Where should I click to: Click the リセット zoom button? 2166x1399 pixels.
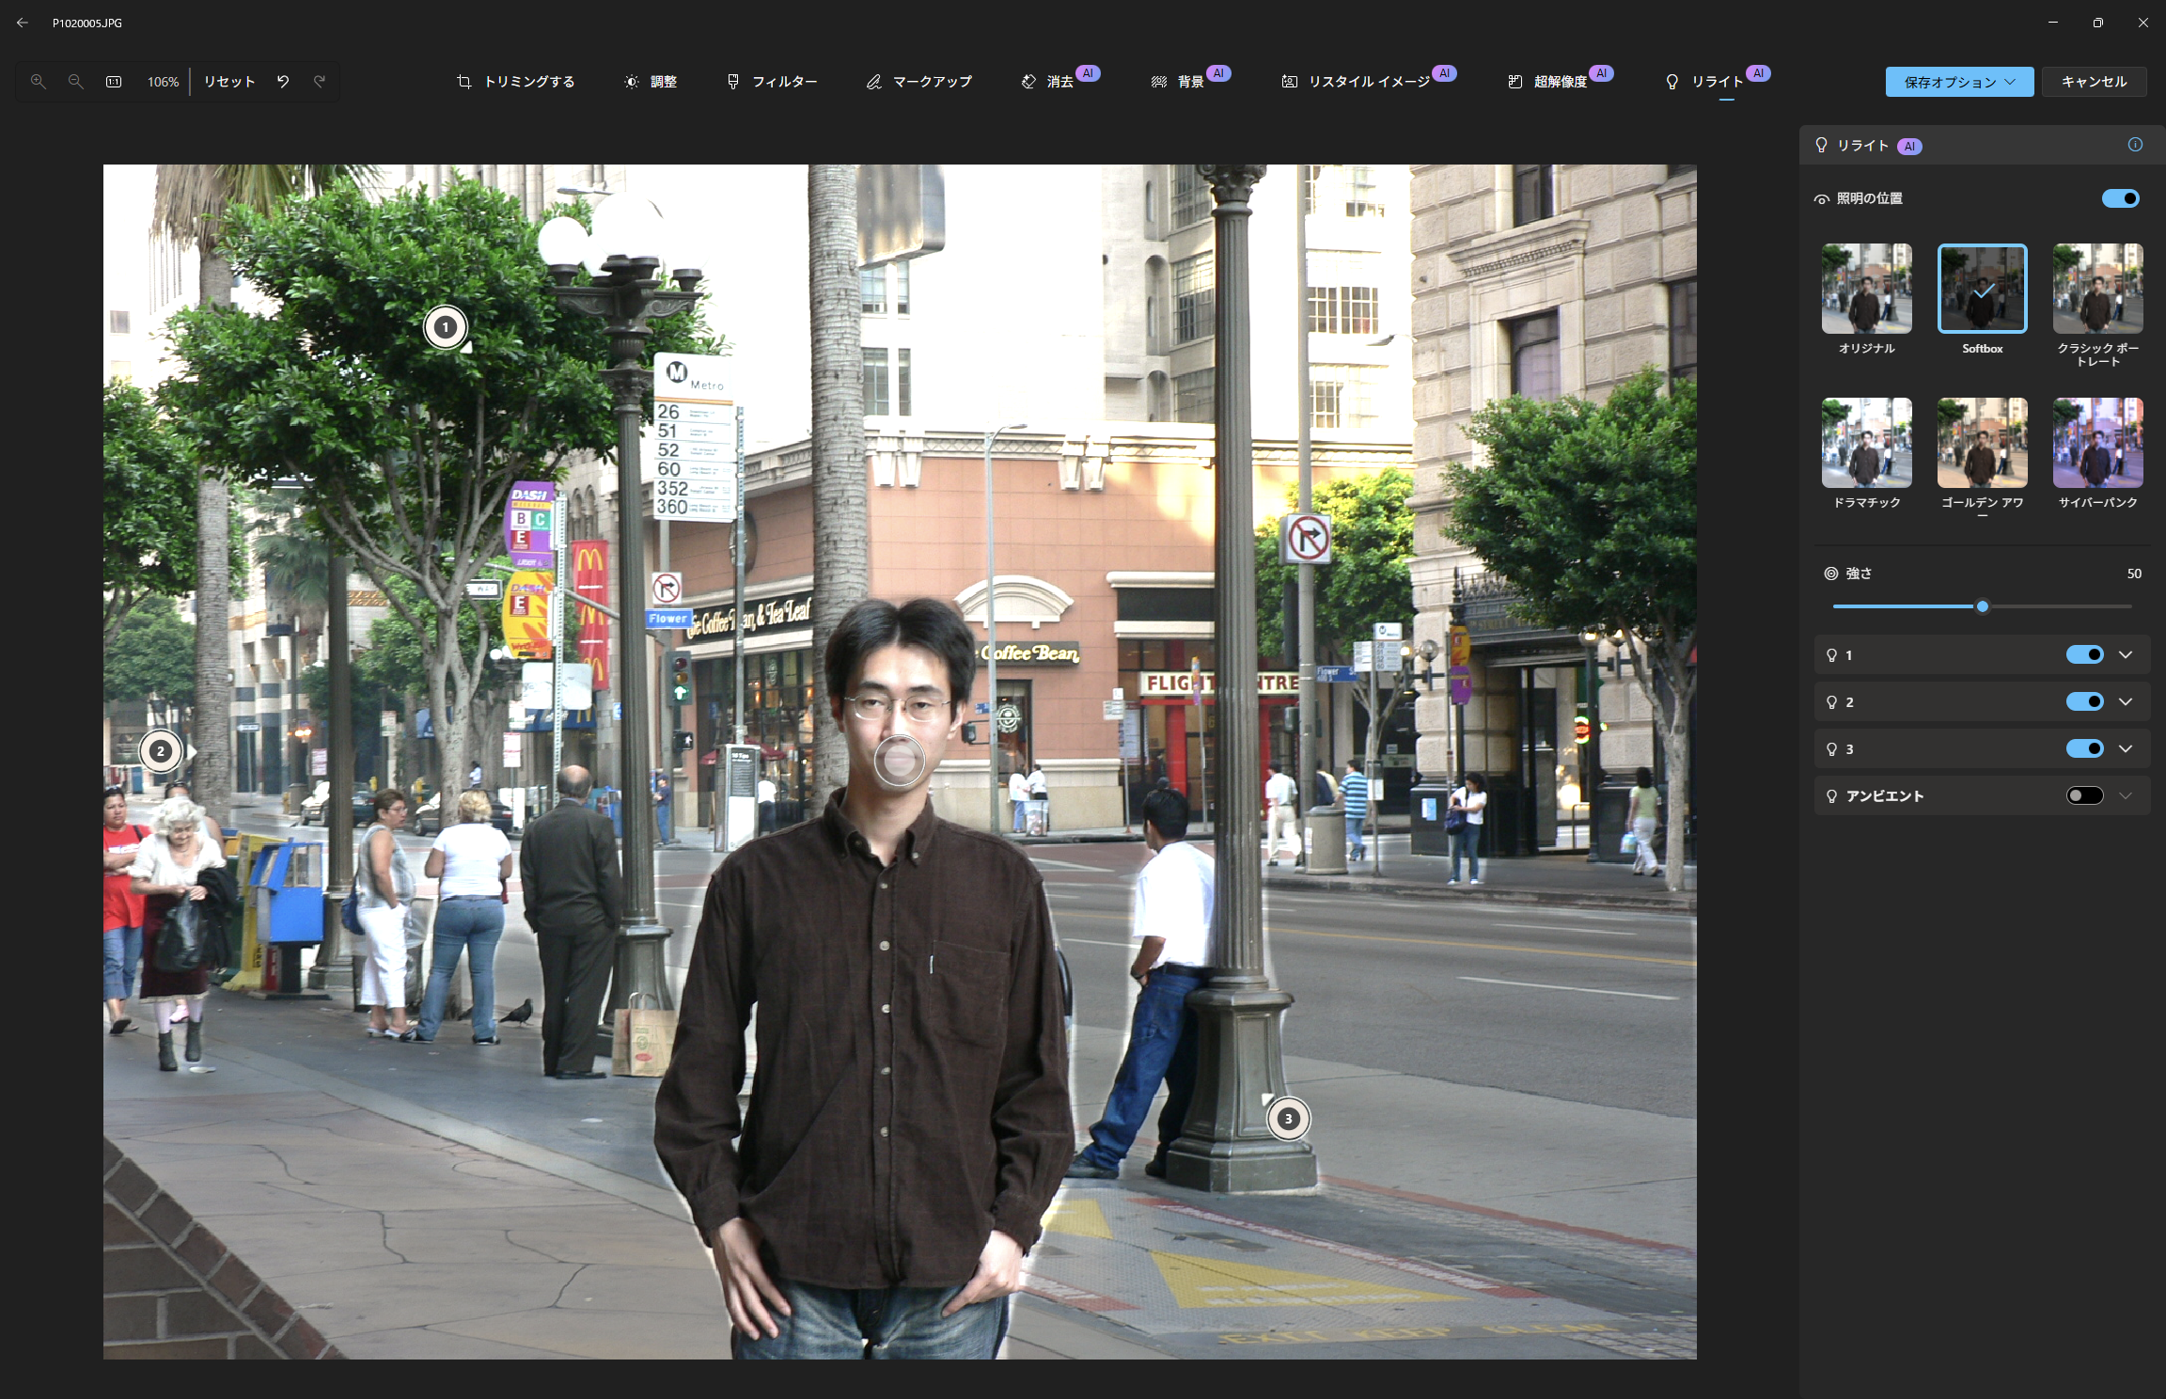229,82
